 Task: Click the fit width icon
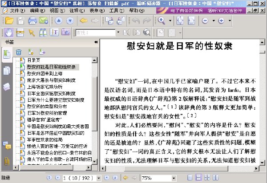pyautogui.click(x=191, y=21)
